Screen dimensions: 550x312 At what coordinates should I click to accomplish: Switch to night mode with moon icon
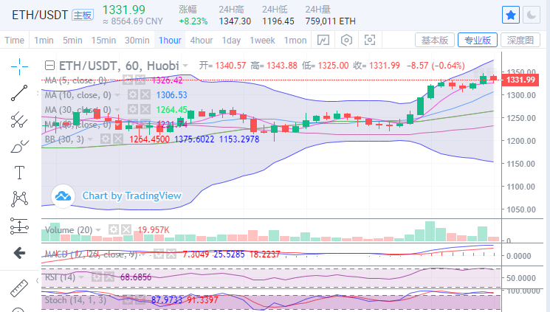tap(531, 15)
